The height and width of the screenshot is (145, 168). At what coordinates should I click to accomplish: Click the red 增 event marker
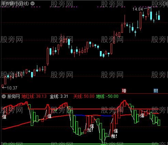pyautogui.click(x=124, y=91)
